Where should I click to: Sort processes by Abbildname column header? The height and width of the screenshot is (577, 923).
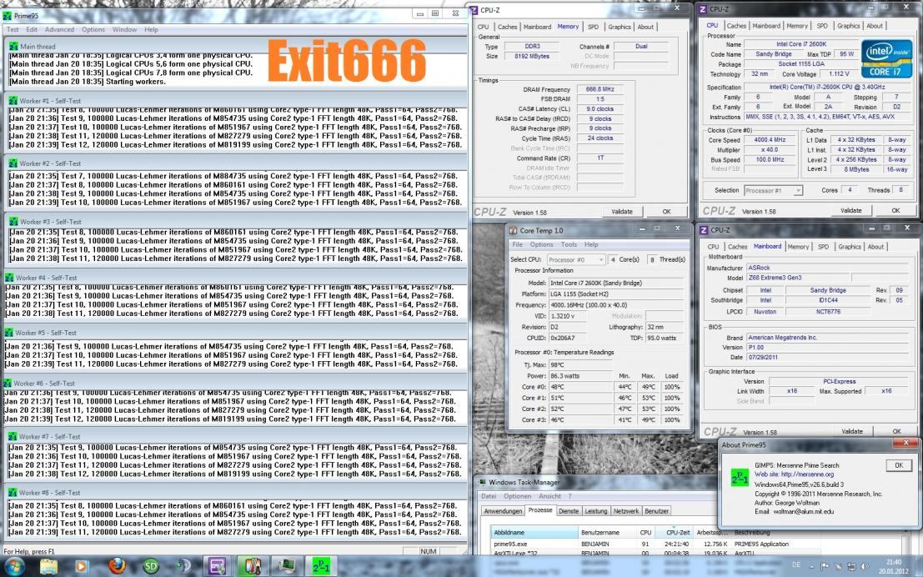[x=534, y=532]
